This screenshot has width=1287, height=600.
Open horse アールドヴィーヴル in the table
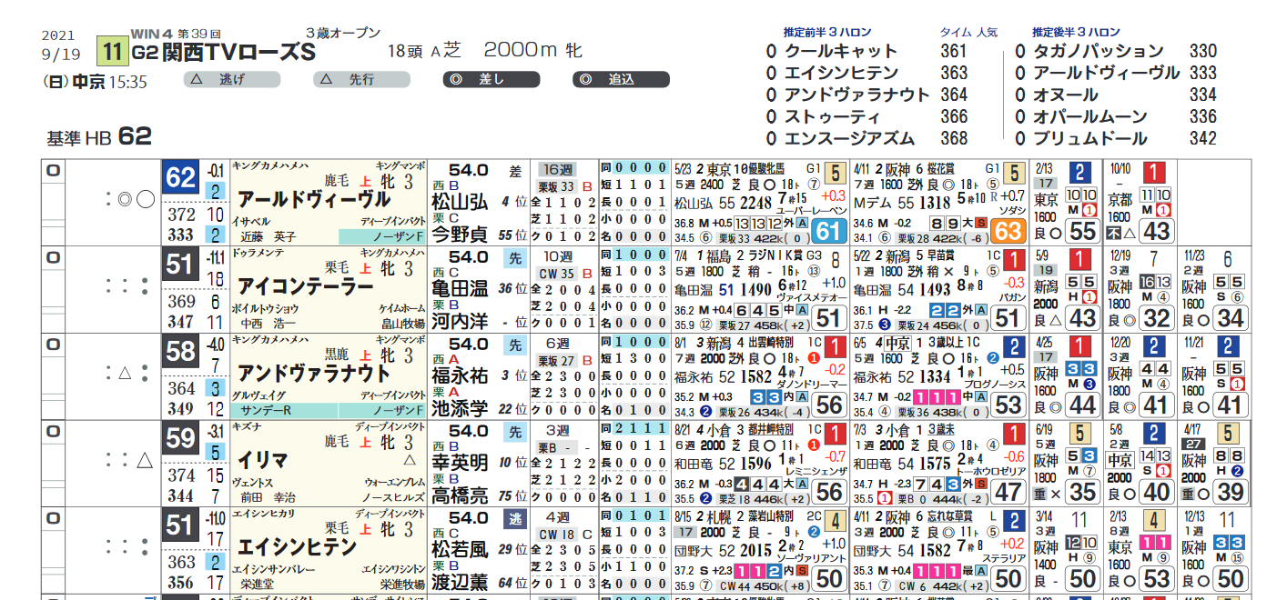pos(315,199)
